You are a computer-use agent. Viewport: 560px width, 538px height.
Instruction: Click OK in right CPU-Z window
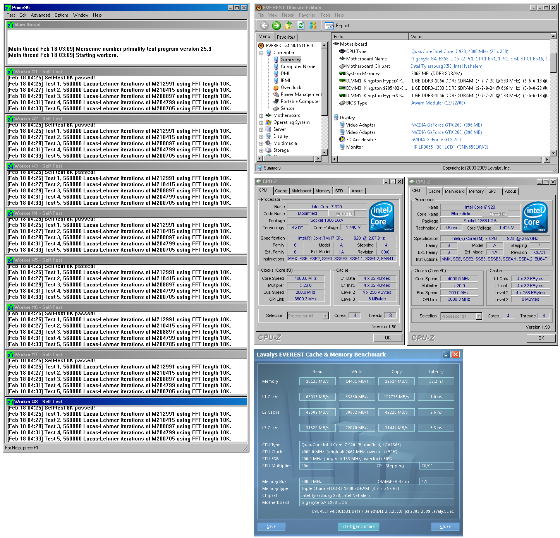point(541,338)
